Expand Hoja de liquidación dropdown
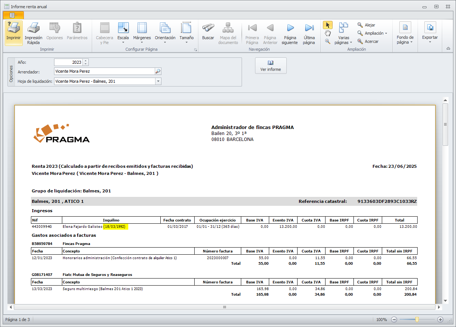This screenshot has width=456, height=327. (x=158, y=81)
